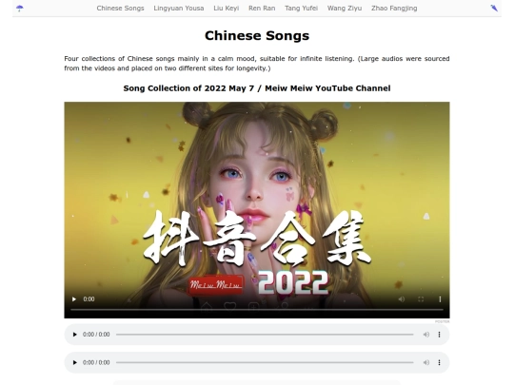Mute the second audio player

425,362
